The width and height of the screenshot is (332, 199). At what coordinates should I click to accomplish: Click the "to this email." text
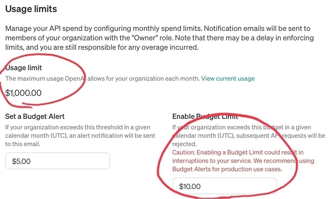pyautogui.click(x=23, y=144)
